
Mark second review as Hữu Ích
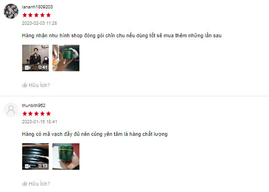pos(36,184)
